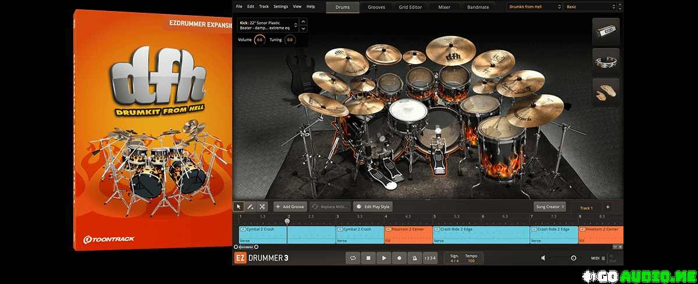The image size is (698, 284).
Task: Switch to the Mixer tab
Action: click(x=444, y=7)
